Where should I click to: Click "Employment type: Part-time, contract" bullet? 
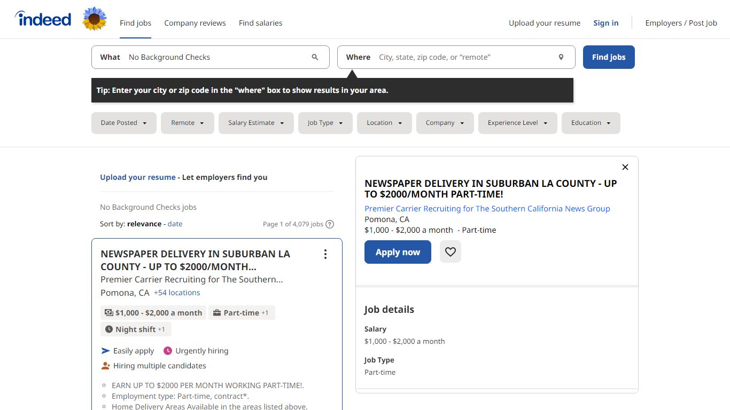(x=180, y=396)
